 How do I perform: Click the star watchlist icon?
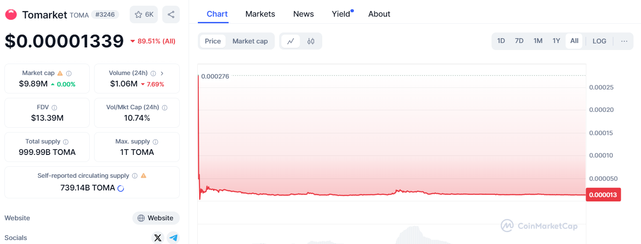139,14
